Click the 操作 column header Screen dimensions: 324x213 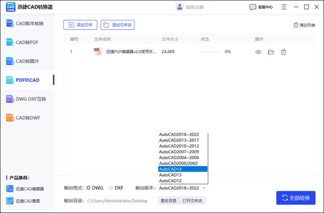point(259,39)
